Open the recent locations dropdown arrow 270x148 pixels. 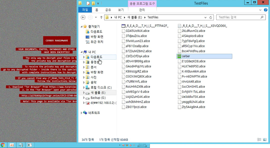96,17
